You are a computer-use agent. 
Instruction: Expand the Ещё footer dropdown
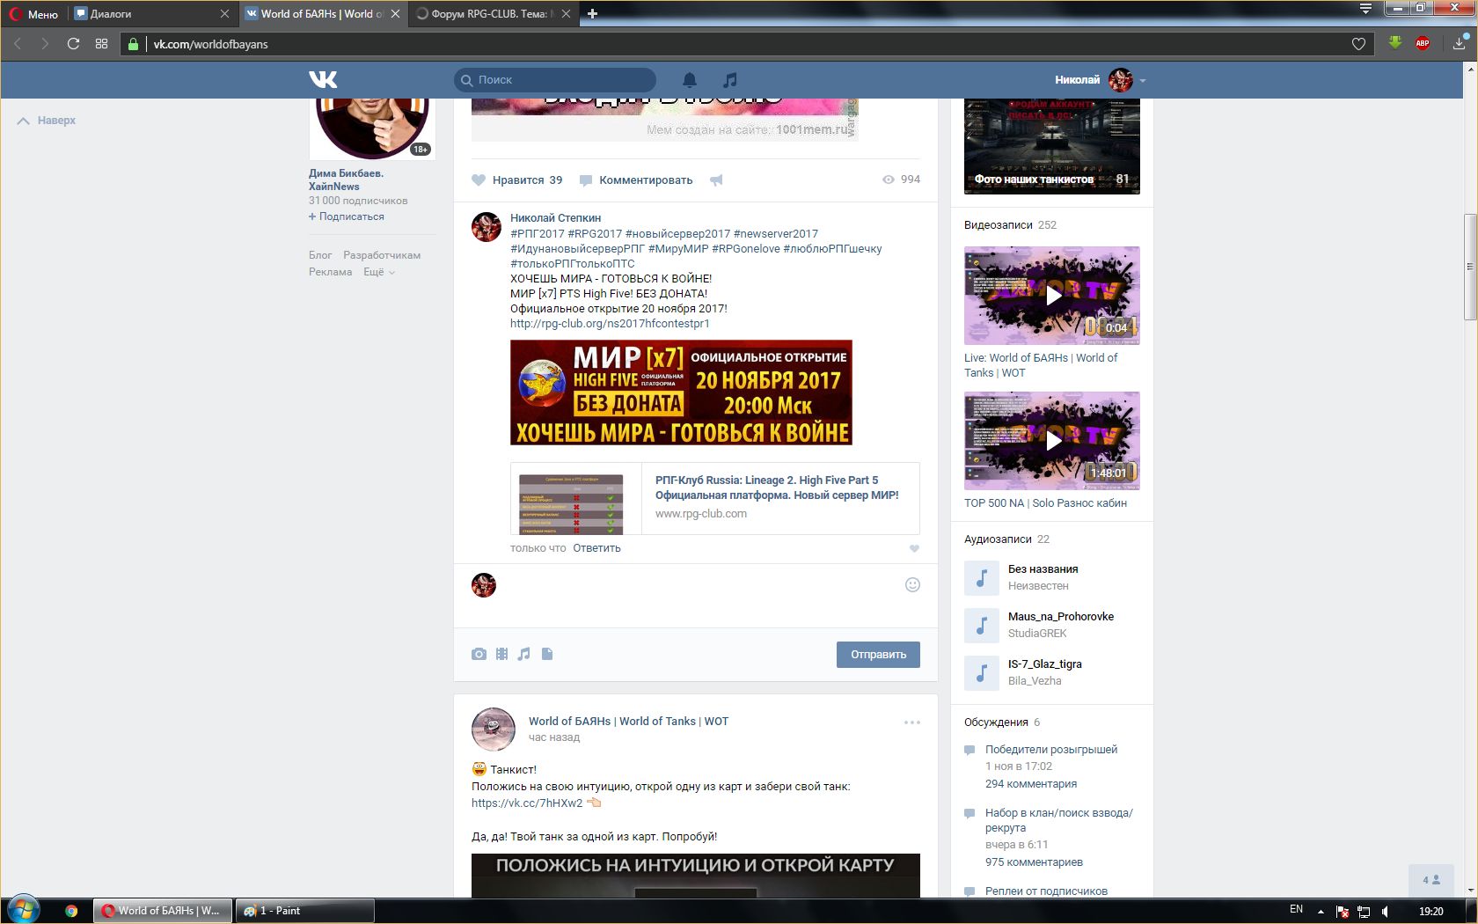[379, 272]
